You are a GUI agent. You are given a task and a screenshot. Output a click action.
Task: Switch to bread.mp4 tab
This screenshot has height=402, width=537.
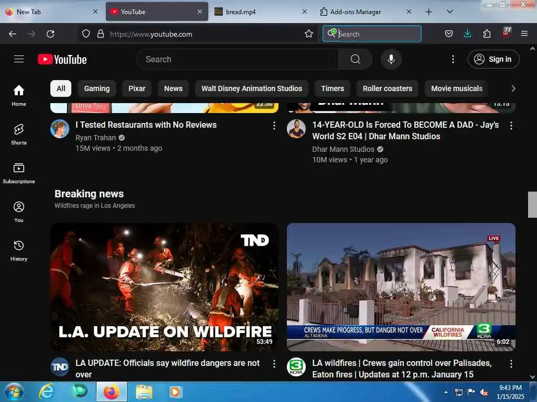point(260,12)
